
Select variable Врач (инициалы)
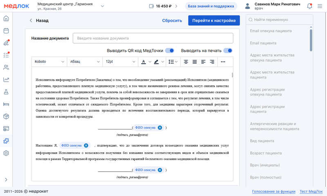(265, 165)
